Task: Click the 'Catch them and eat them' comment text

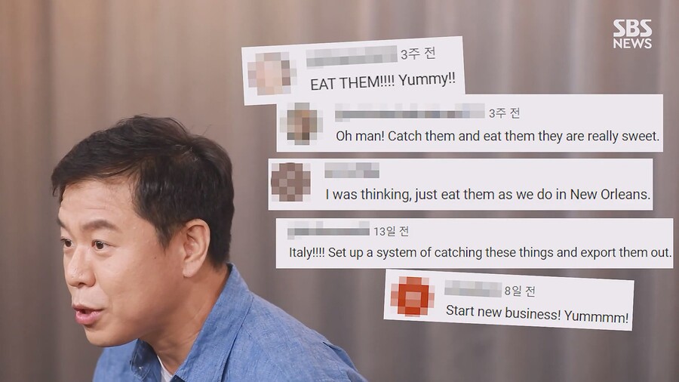Action: coord(498,136)
